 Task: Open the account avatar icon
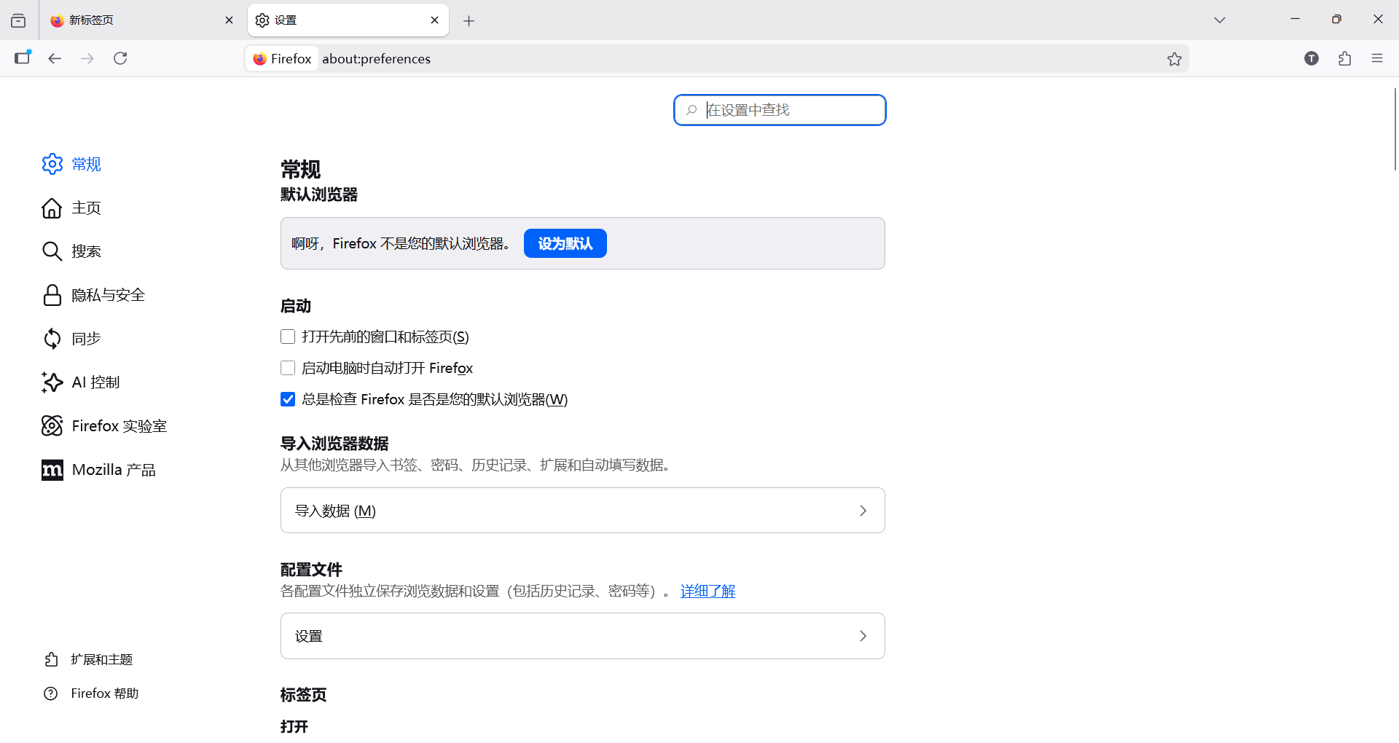pyautogui.click(x=1312, y=58)
